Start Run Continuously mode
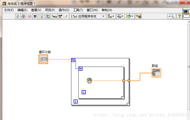 click(23, 16)
